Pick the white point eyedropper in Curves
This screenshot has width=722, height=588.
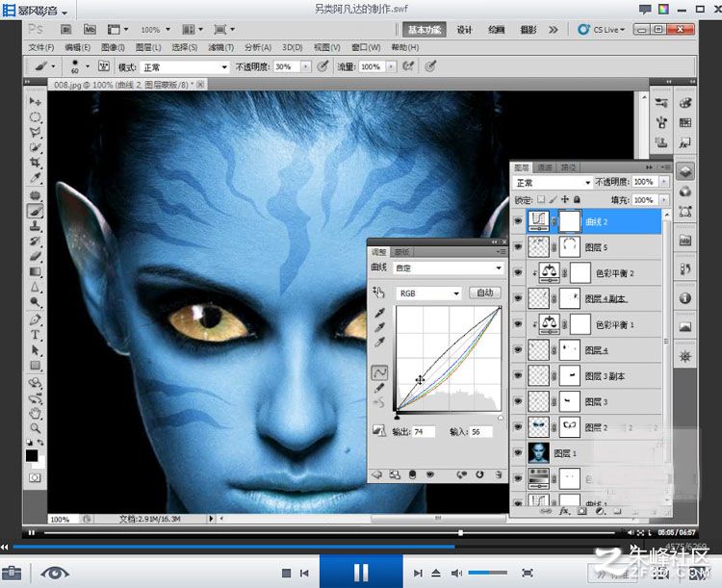379,342
